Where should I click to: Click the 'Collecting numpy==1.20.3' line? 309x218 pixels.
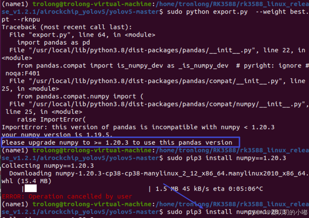pos(48,166)
